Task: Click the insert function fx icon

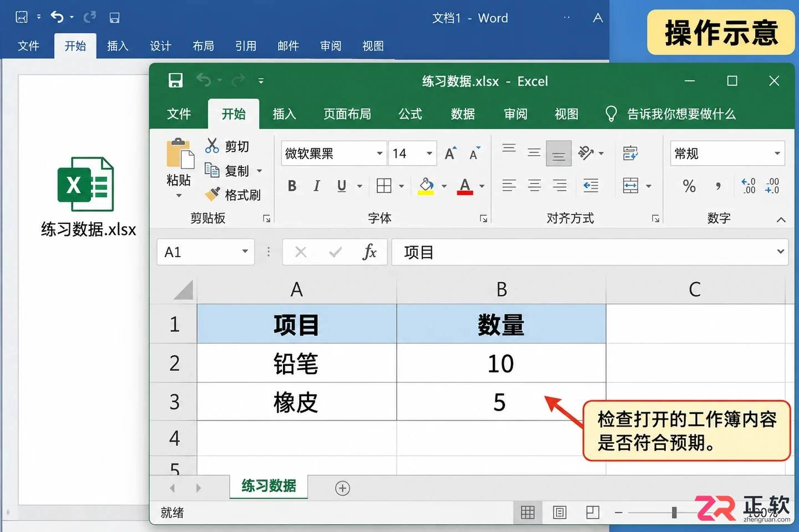Action: pos(370,252)
